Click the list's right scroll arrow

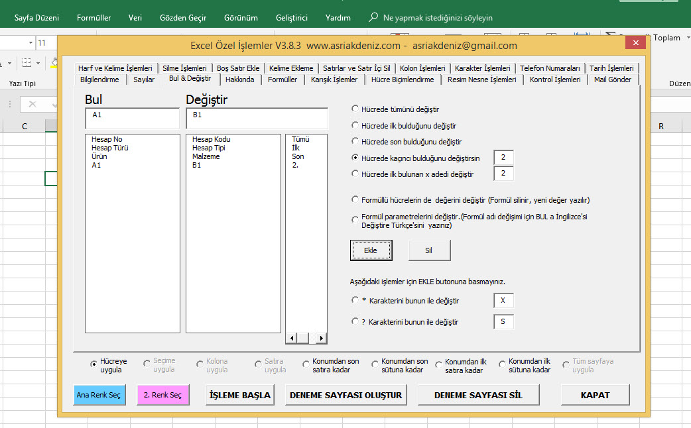pyautogui.click(x=322, y=338)
